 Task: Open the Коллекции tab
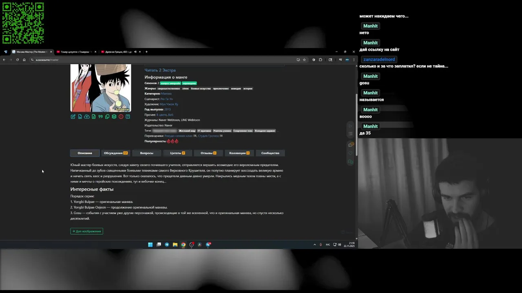239,153
